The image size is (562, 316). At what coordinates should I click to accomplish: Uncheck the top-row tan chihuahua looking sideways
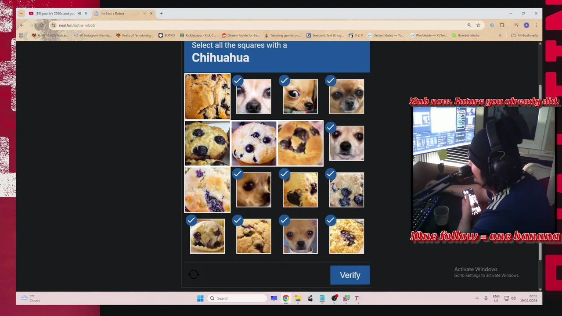point(300,97)
